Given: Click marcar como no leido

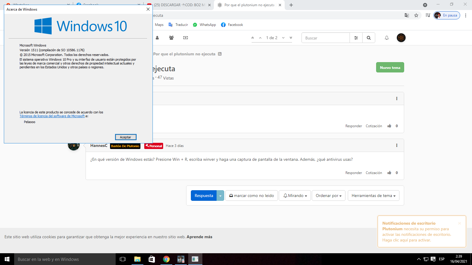Looking at the screenshot, I should point(252,196).
